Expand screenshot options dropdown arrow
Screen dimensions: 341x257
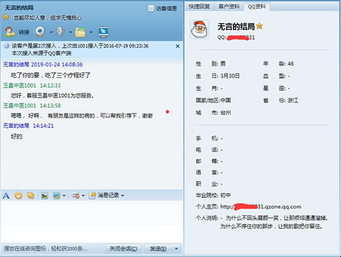(64, 196)
